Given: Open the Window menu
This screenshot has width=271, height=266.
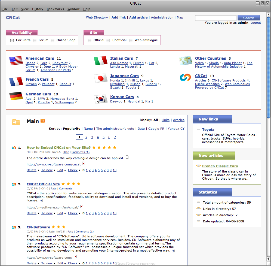Looking at the screenshot, I should 73,9.
